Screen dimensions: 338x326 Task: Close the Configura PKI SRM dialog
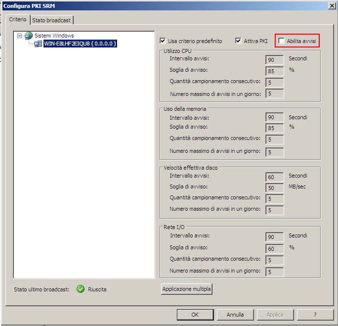click(x=332, y=6)
